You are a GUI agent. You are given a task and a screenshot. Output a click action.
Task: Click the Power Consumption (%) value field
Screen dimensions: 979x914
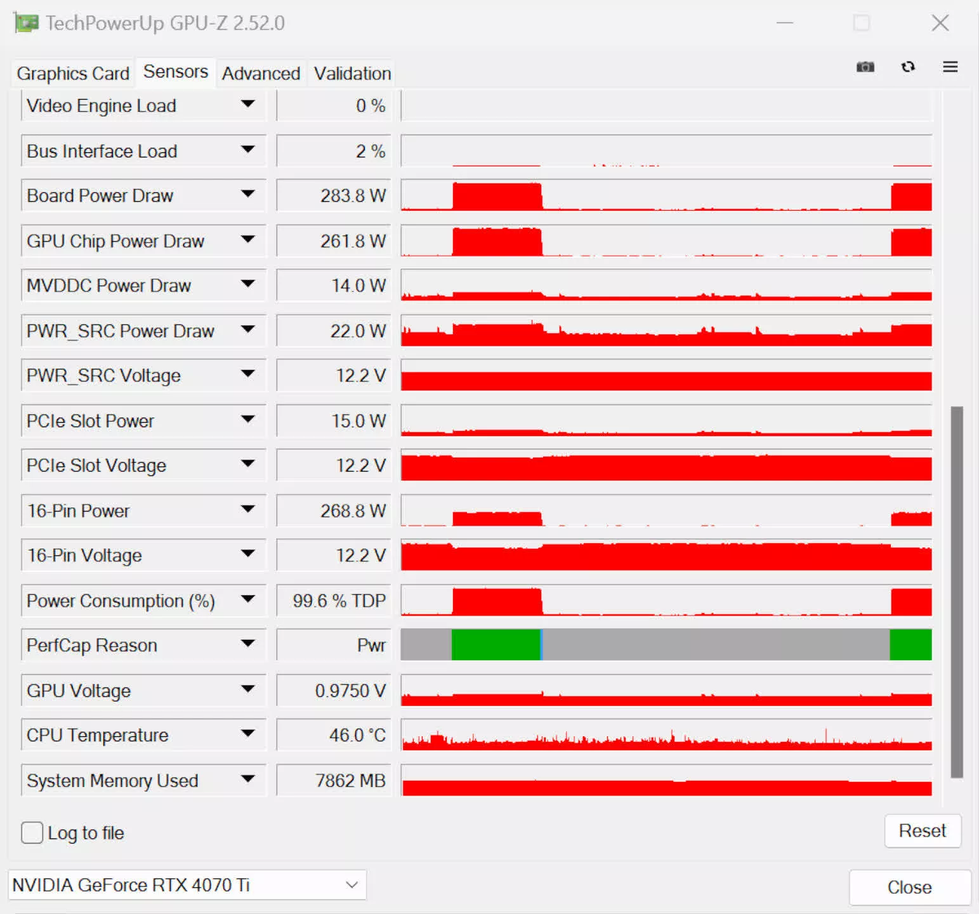point(334,600)
